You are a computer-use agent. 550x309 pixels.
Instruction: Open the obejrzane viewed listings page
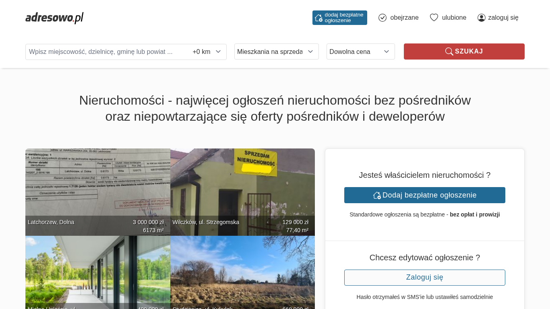coord(404,18)
